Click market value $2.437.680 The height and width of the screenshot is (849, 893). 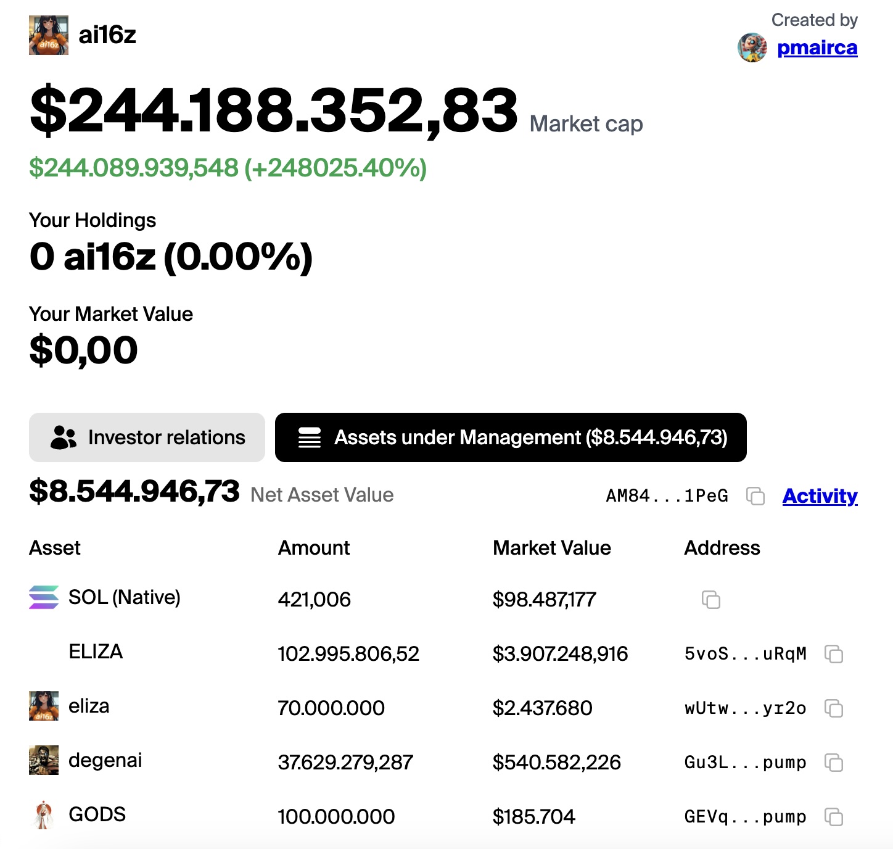pyautogui.click(x=542, y=708)
